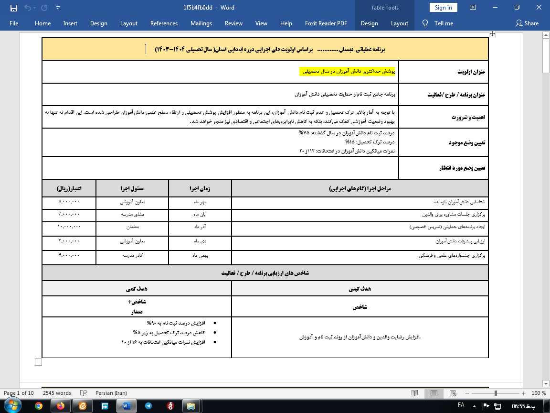This screenshot has width=550, height=413.
Task: Click the 2545 words count in status bar
Action: [x=57, y=393]
